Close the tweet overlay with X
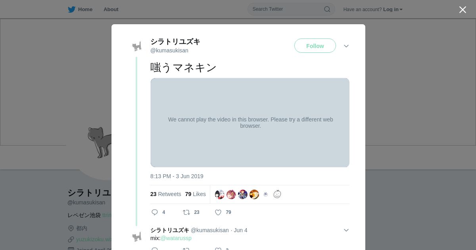 click(463, 10)
